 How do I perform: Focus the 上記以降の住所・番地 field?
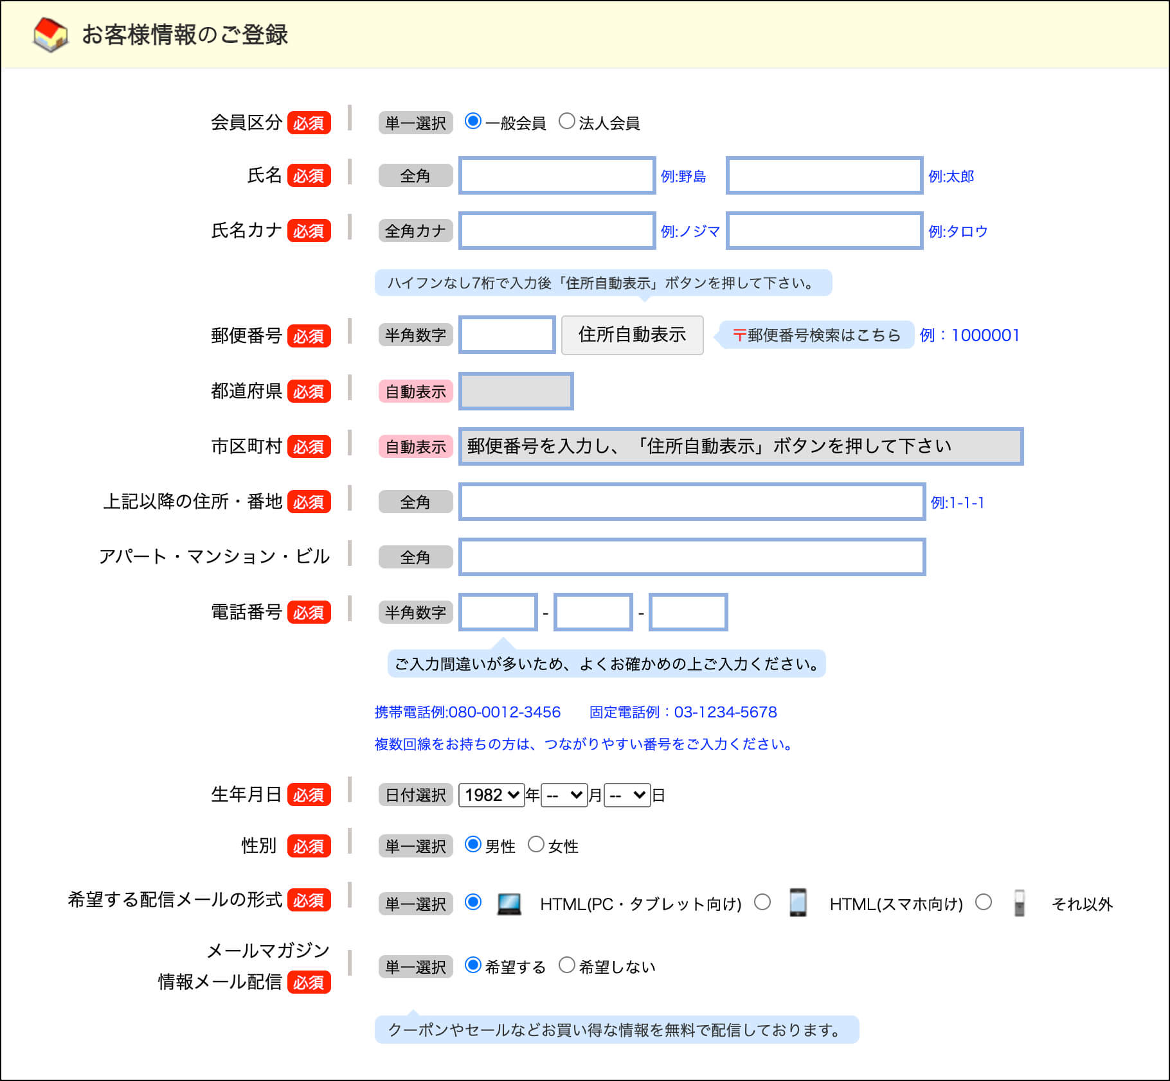tap(692, 502)
